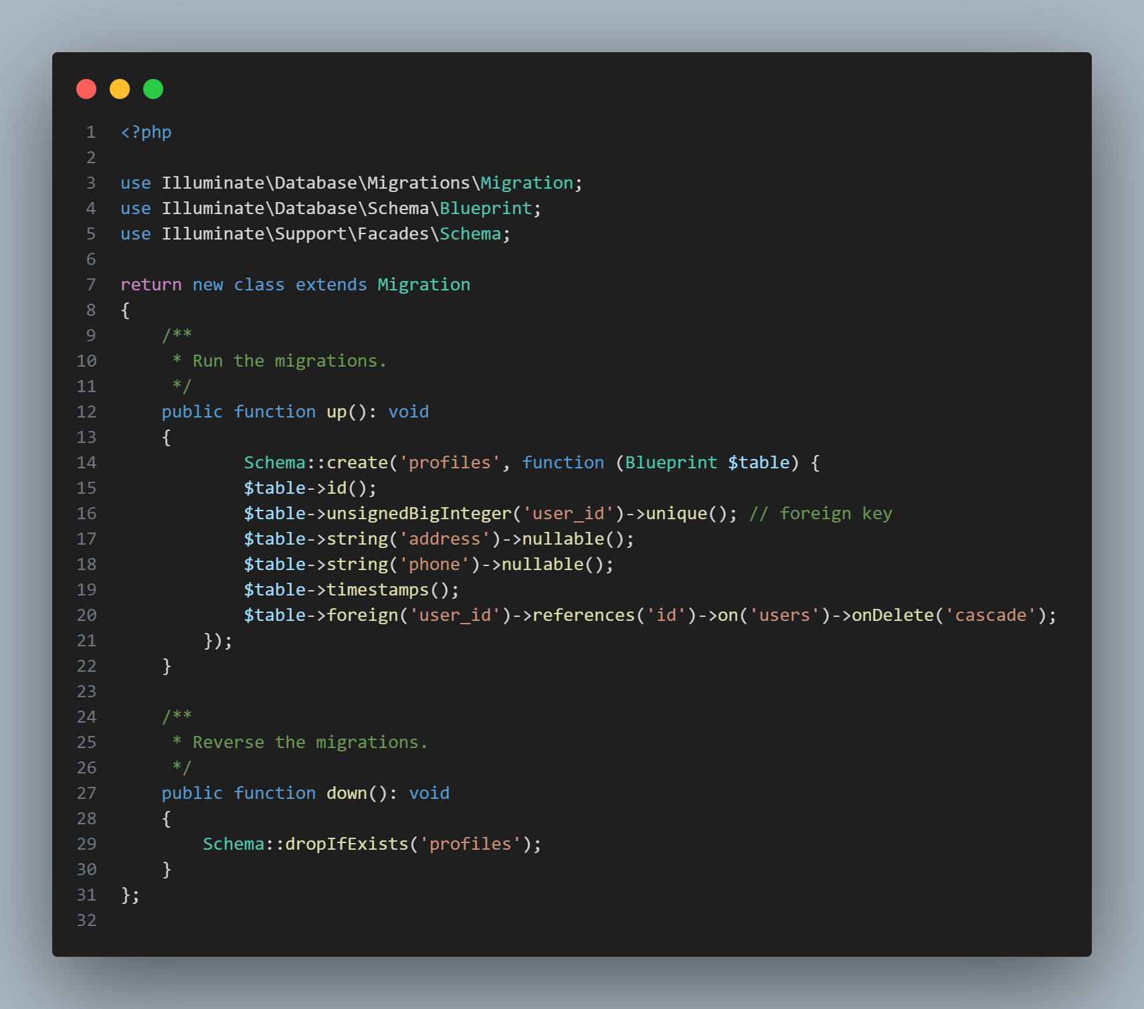This screenshot has height=1009, width=1144.
Task: Click the timestamps() method call
Action: point(392,590)
